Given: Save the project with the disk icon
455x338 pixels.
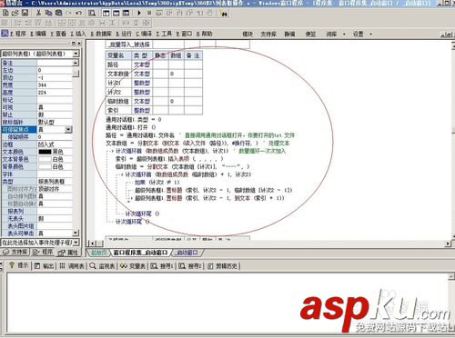Looking at the screenshot, I should [x=25, y=13].
